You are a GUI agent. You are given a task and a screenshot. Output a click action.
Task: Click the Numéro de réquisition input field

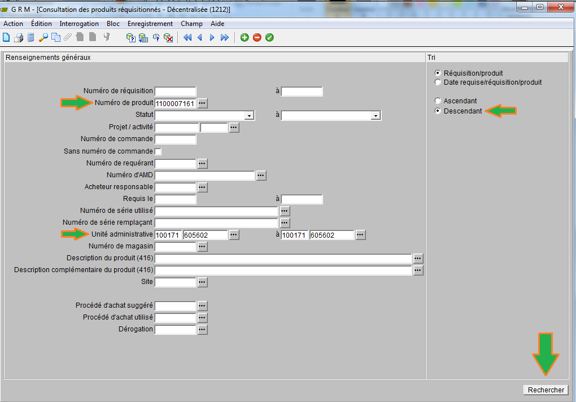coord(175,91)
